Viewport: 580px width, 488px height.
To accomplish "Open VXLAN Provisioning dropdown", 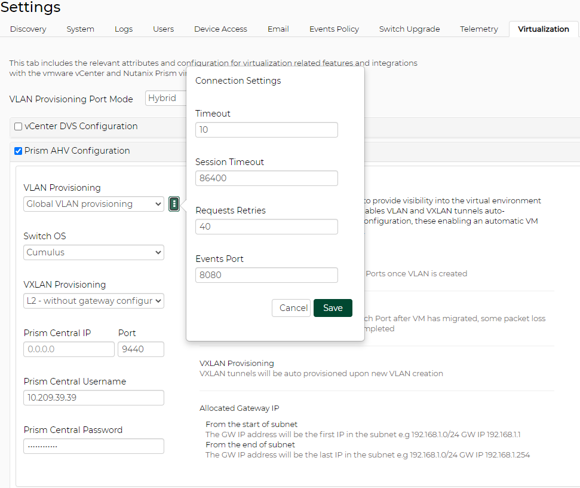I will [x=94, y=301].
